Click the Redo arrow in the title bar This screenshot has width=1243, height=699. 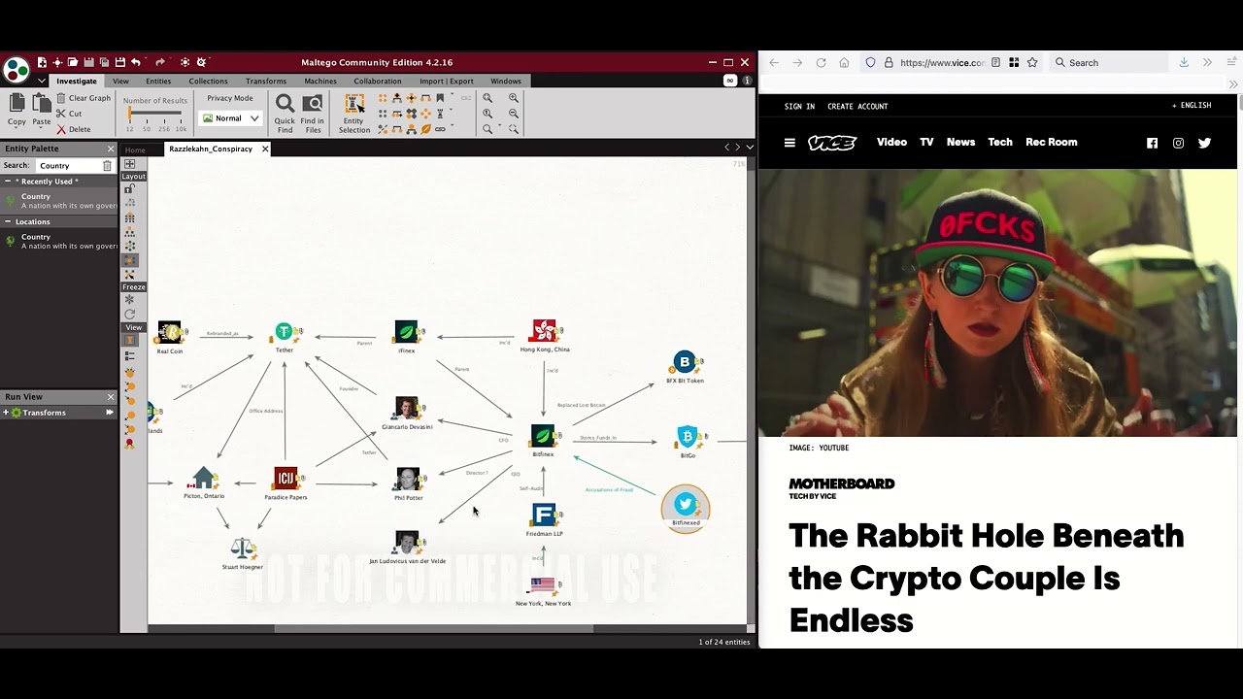pyautogui.click(x=160, y=62)
